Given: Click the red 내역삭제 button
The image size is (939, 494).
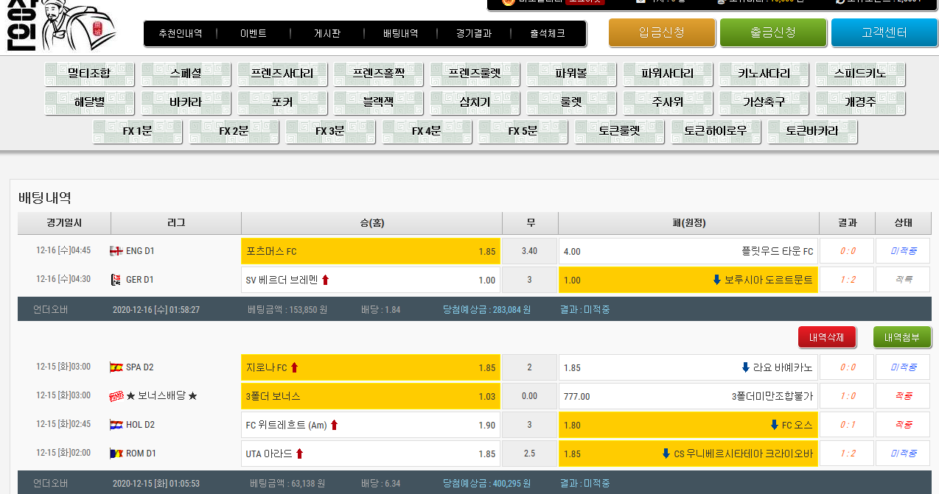Looking at the screenshot, I should tap(826, 337).
